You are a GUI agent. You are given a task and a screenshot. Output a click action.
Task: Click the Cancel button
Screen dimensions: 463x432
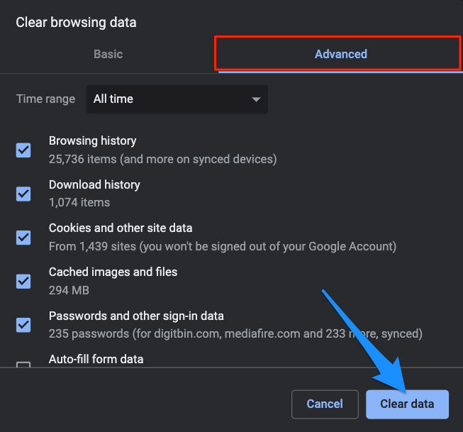[x=325, y=404]
